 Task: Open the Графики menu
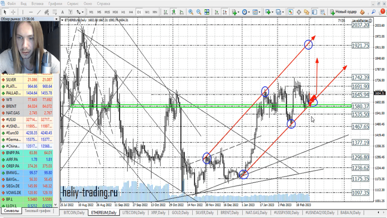[55, 3]
